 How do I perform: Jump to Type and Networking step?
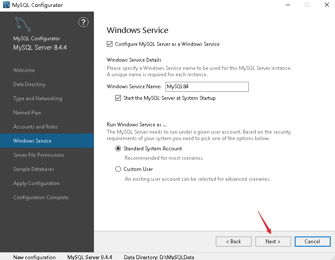(x=38, y=99)
